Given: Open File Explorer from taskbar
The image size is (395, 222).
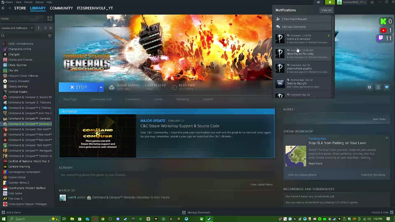Looking at the screenshot, I should click(72, 219).
